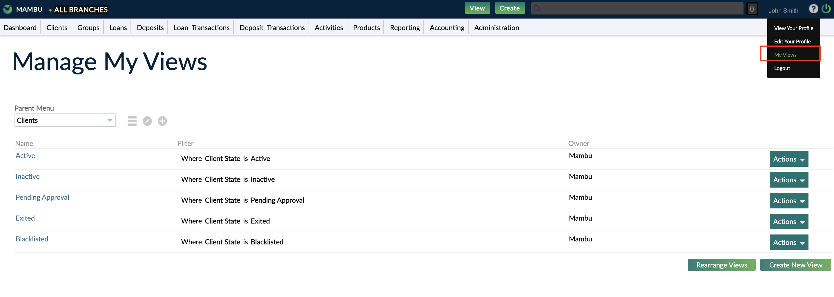Open the Accounting menu

click(447, 27)
